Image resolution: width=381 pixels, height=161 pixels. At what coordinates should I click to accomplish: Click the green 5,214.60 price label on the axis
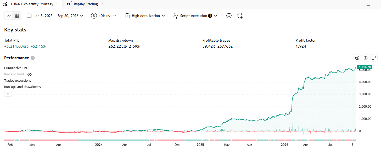click(364, 67)
